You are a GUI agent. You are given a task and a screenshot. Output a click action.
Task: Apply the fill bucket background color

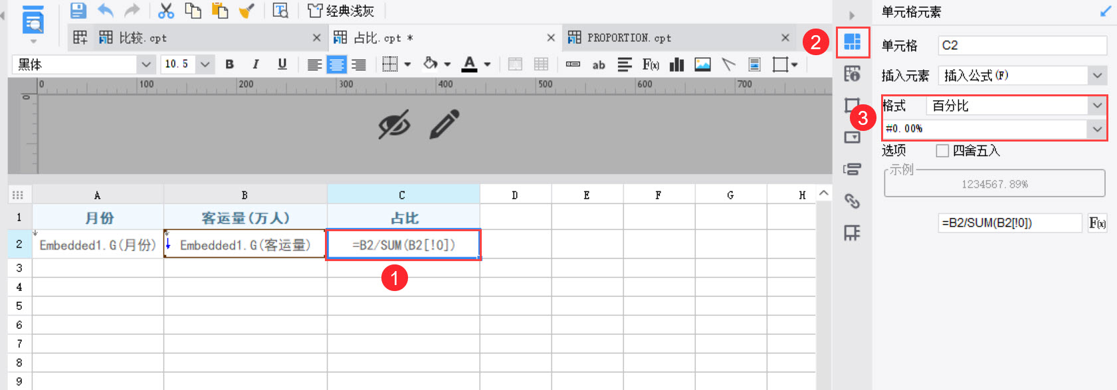431,64
